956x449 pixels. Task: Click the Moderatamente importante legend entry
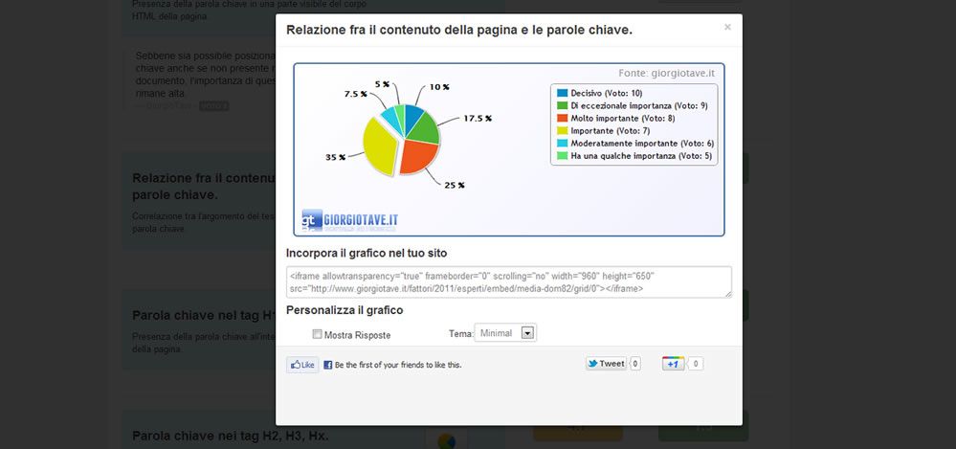(641, 143)
